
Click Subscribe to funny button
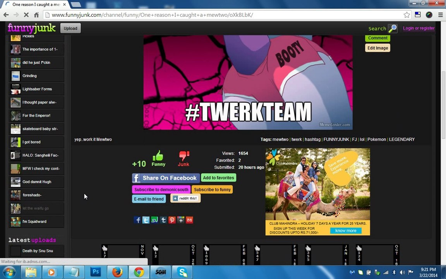(x=212, y=189)
